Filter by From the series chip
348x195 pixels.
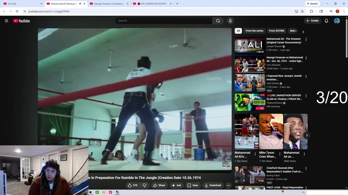click(x=254, y=31)
